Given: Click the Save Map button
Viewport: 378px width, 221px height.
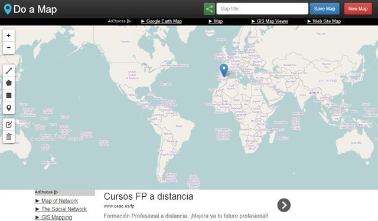Looking at the screenshot, I should [324, 9].
